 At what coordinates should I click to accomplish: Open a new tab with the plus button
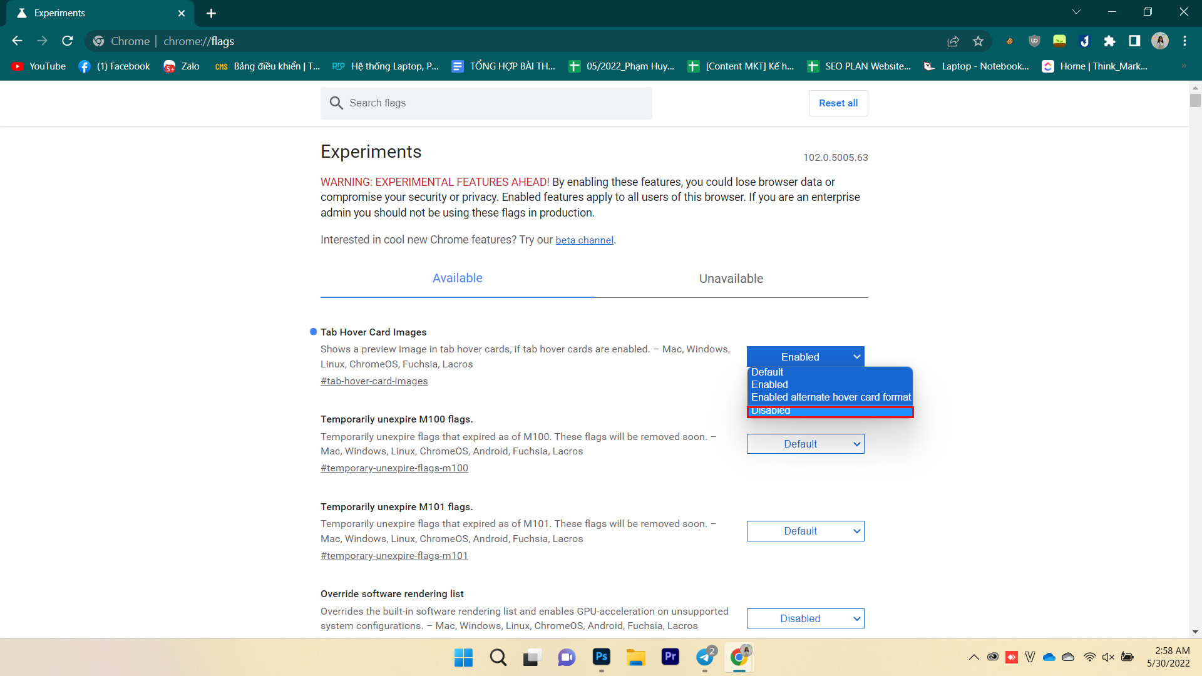tap(212, 13)
